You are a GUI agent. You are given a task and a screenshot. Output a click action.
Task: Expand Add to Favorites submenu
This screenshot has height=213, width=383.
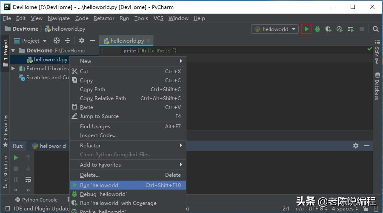point(128,164)
